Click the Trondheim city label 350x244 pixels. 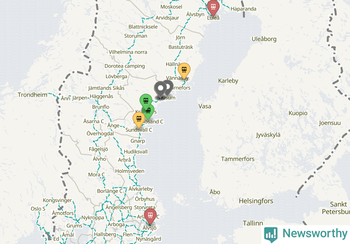(x=32, y=95)
